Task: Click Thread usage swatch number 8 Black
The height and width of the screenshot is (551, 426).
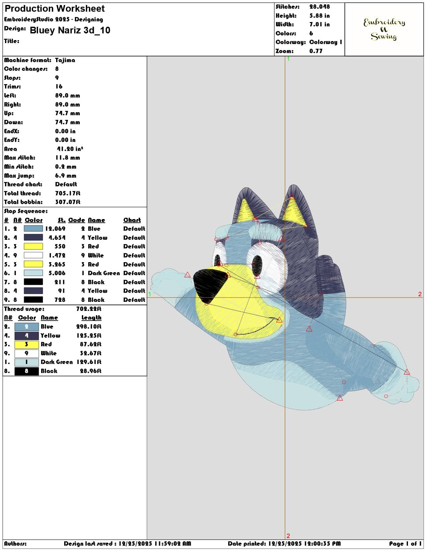Action: point(27,371)
